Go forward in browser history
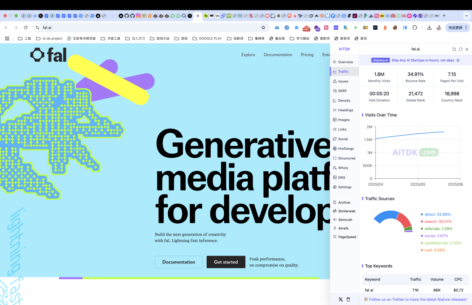Viewport: 472px width, 305px height. pyautogui.click(x=16, y=28)
